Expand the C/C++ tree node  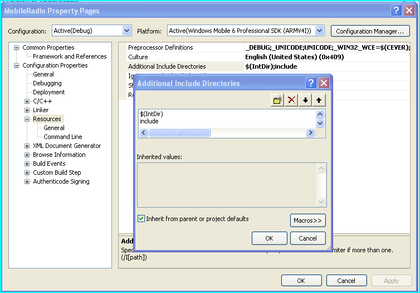click(x=27, y=101)
